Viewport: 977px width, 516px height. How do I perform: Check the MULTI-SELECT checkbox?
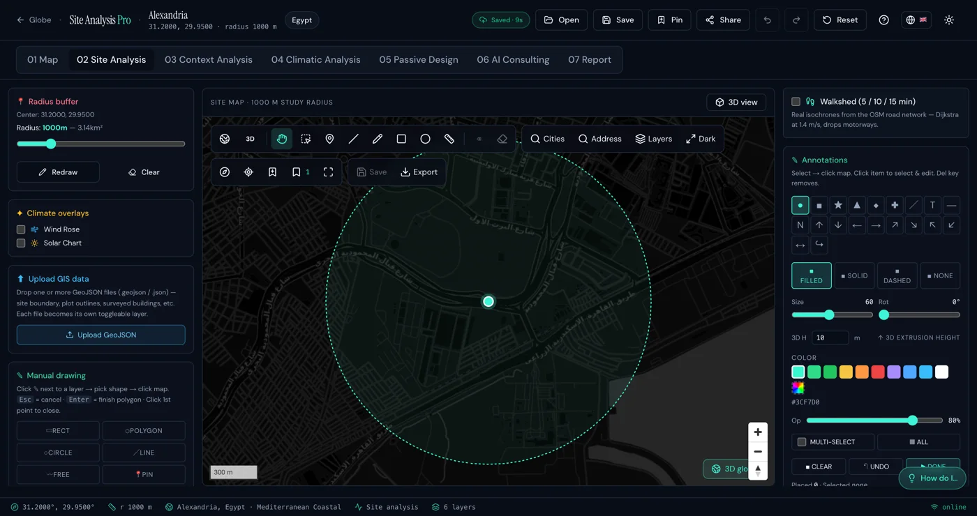click(x=802, y=442)
